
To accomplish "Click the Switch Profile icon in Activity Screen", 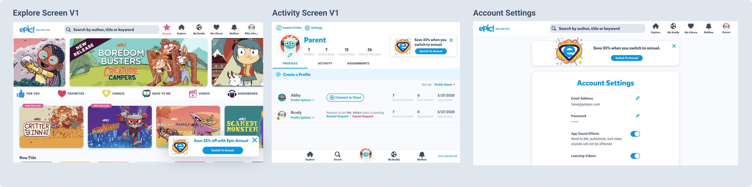I will coord(279,28).
